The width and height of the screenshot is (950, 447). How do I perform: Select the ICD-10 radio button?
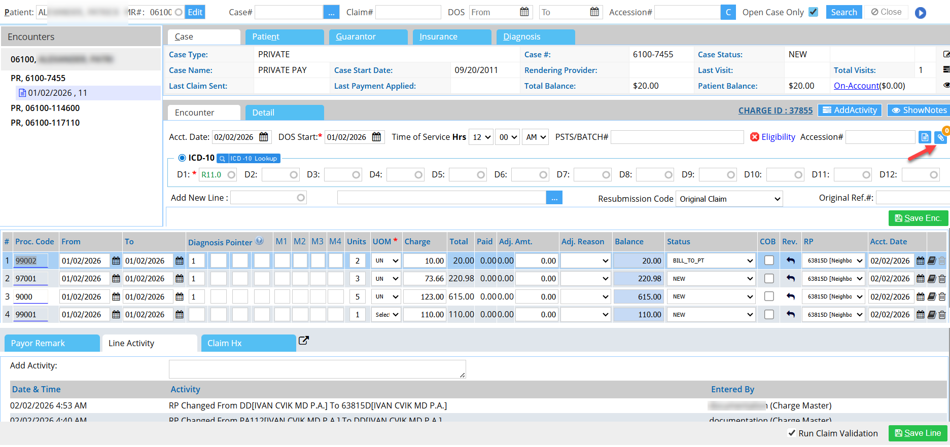[182, 158]
